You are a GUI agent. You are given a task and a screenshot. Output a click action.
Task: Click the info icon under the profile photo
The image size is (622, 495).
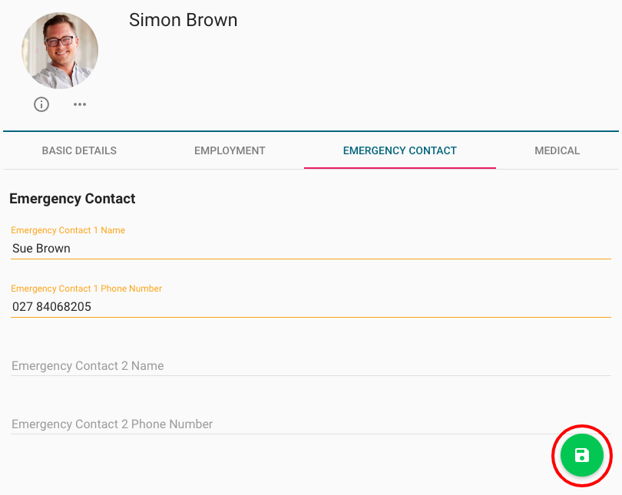41,104
